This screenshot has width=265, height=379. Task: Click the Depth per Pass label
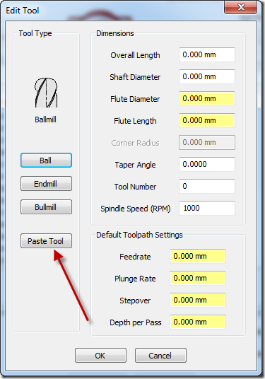point(136,322)
